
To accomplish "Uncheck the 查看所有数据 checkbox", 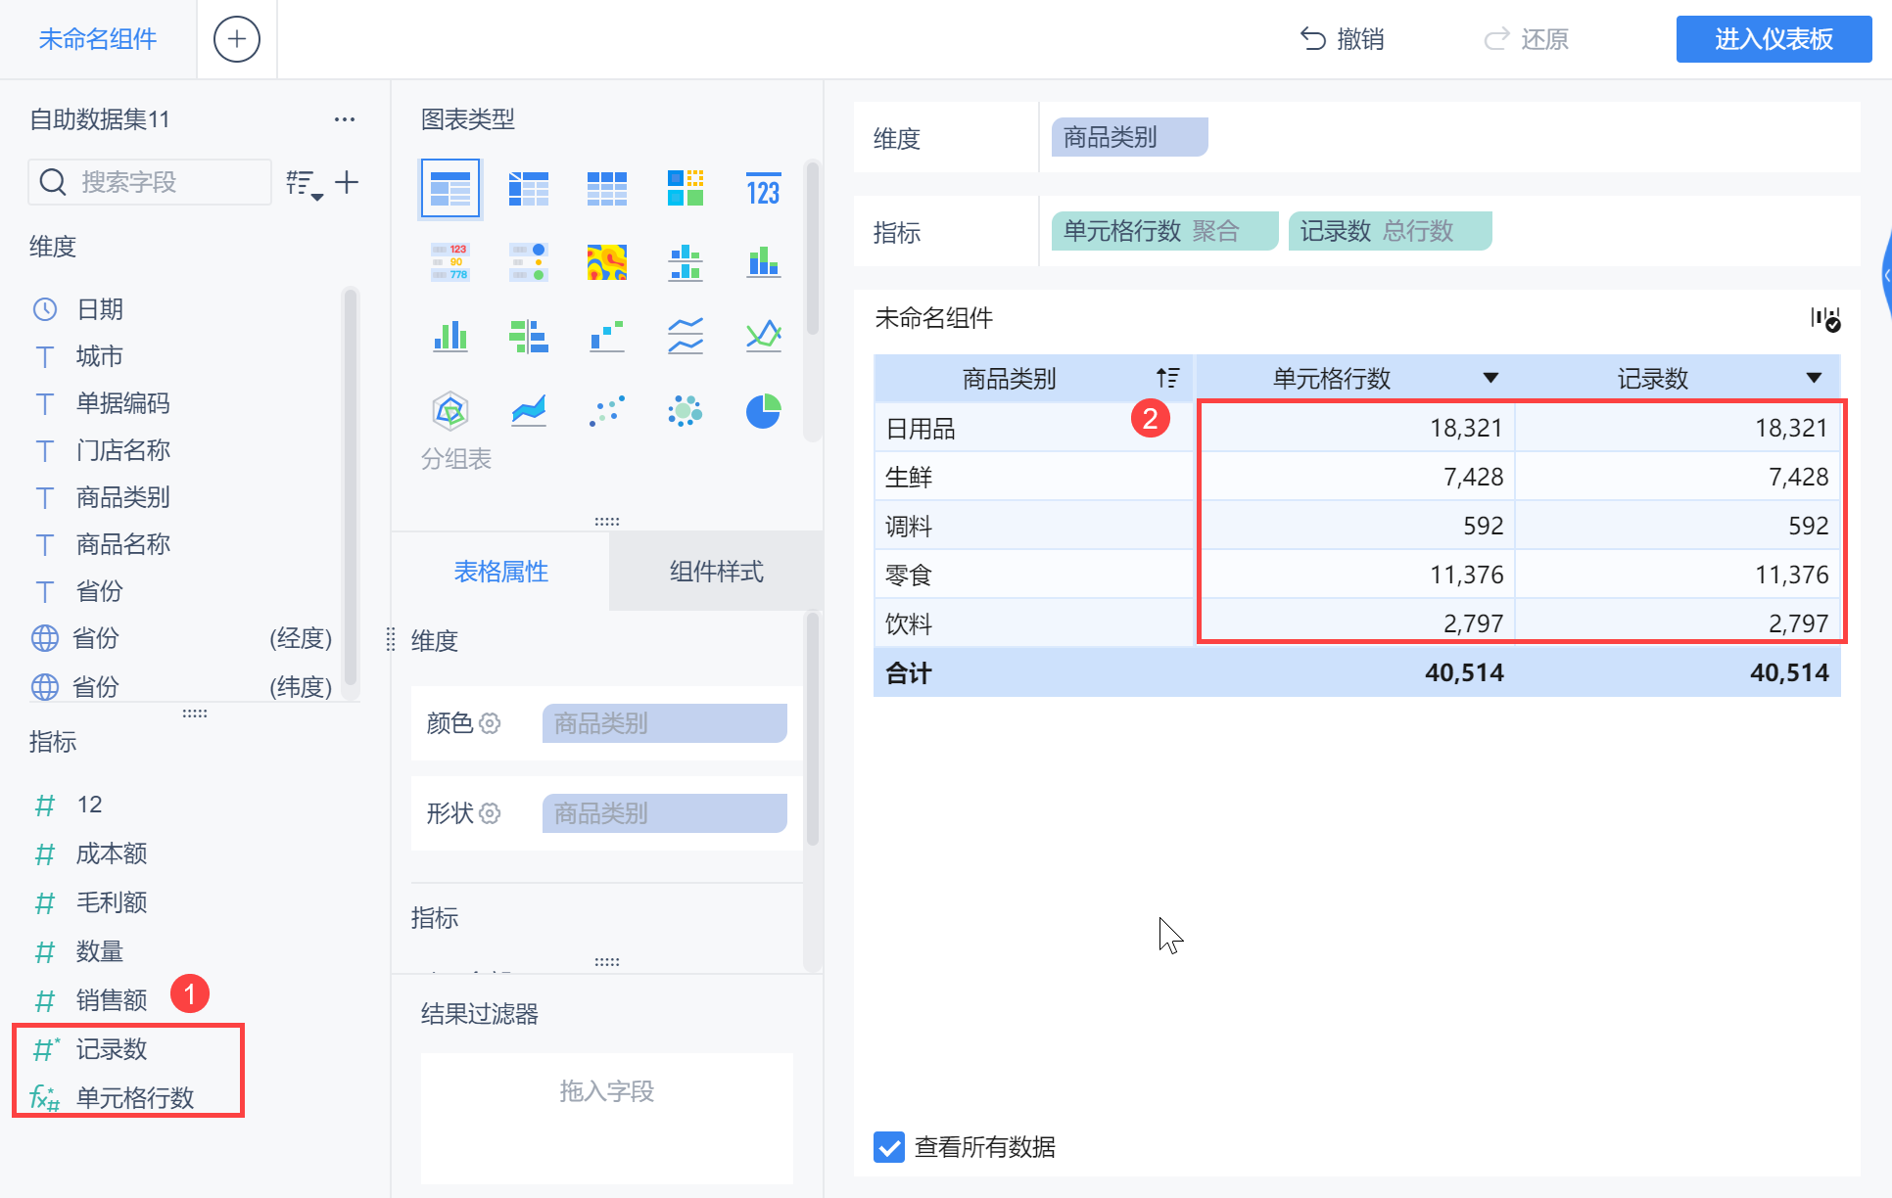I will pyautogui.click(x=889, y=1147).
